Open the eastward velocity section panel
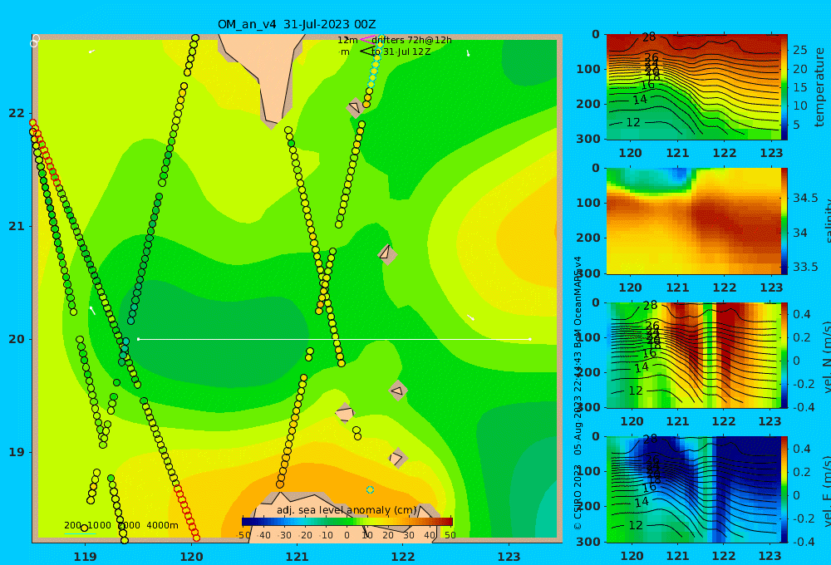The image size is (831, 565). (x=693, y=489)
